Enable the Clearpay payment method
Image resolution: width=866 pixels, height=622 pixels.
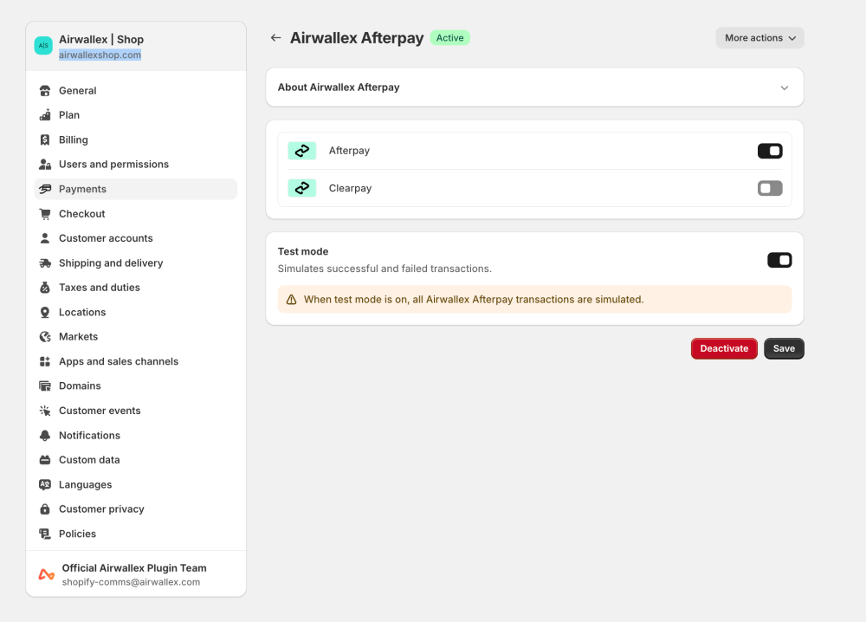pos(769,187)
